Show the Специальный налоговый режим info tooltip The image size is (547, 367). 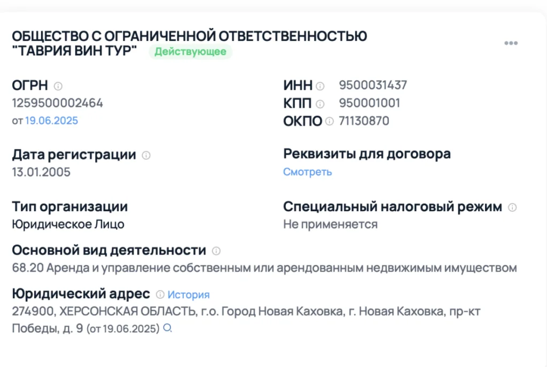click(512, 208)
